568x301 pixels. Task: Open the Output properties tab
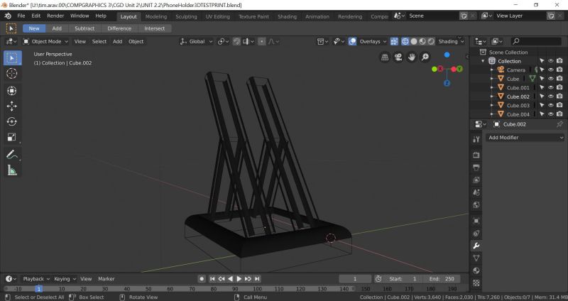coord(476,168)
